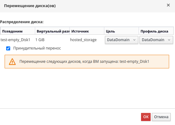Viewport: 175px width, 125px height.
Task: Click the Перемещение диска(ов) dialog title
Action: pos(30,6)
